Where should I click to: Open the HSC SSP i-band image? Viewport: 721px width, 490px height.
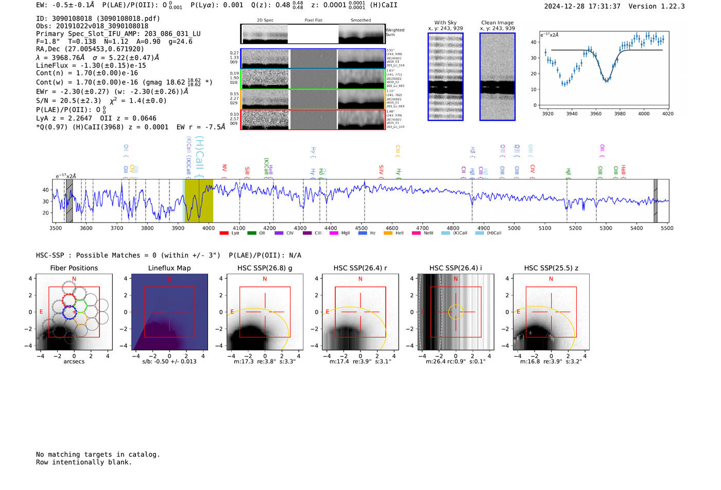point(456,312)
